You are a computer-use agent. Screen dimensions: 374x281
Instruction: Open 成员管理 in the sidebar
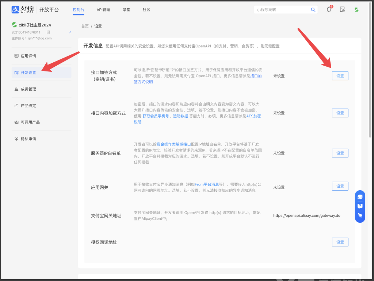click(x=28, y=89)
